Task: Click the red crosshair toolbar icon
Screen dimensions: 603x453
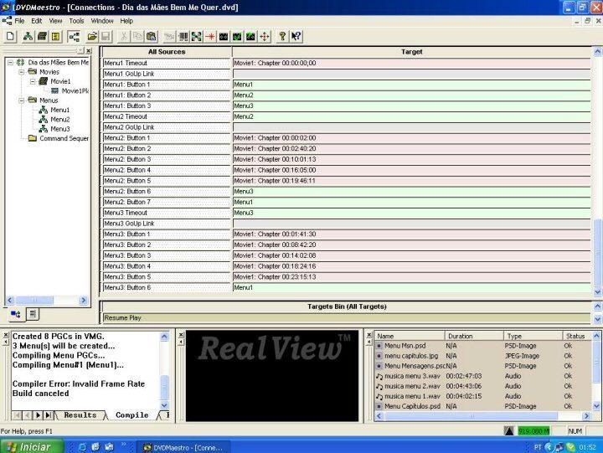Action: click(x=210, y=37)
